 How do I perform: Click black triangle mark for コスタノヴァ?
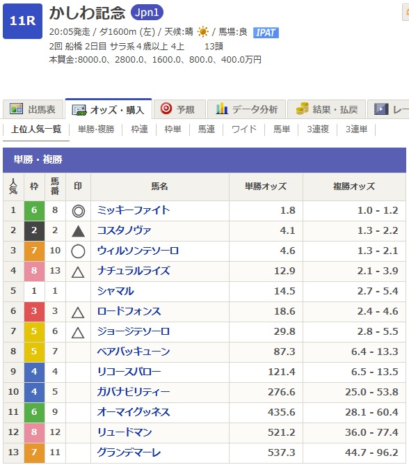click(x=78, y=231)
